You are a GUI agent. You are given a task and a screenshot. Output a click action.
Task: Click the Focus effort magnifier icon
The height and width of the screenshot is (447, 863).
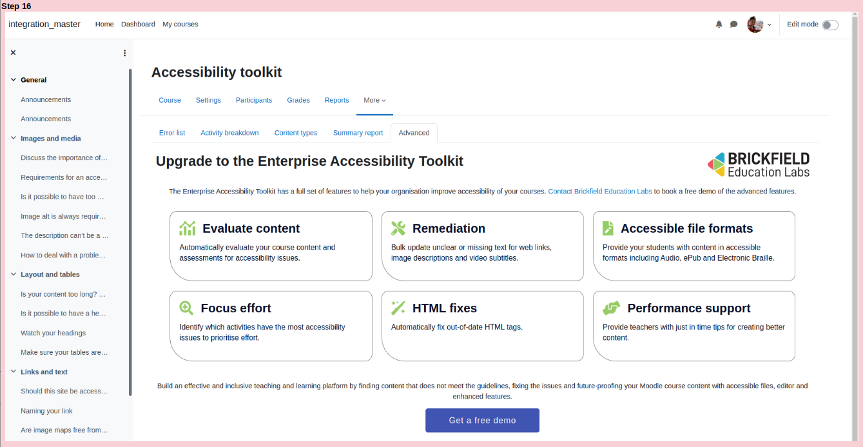click(x=186, y=308)
